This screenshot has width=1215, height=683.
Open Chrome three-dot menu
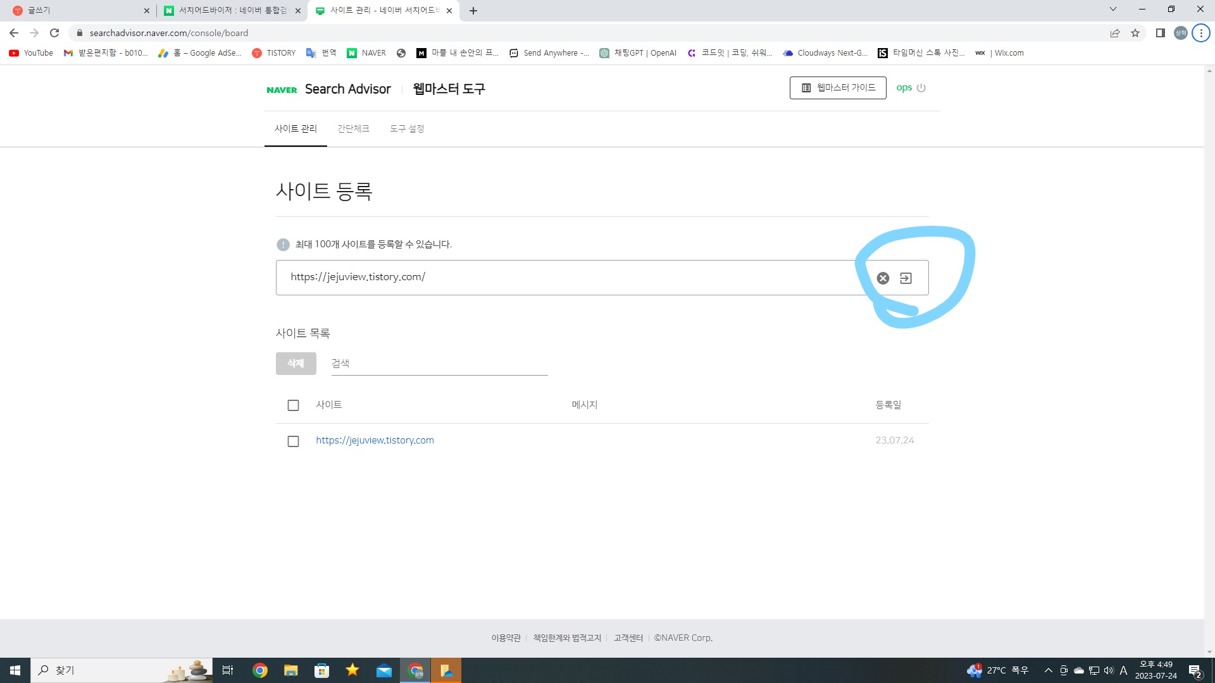tap(1200, 33)
